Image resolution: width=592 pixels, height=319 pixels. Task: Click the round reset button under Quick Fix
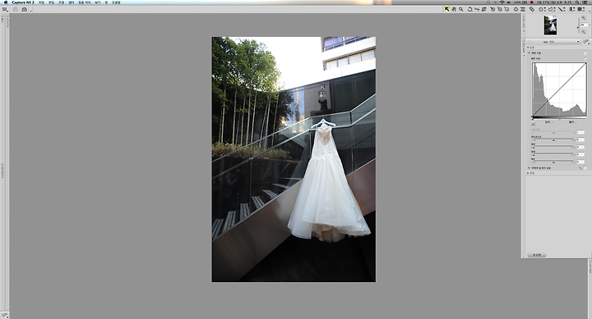[x=585, y=59]
